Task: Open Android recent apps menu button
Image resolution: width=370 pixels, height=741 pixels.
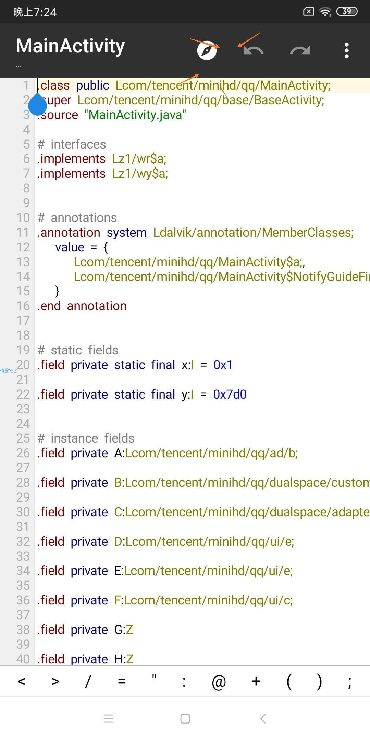Action: coord(108,718)
